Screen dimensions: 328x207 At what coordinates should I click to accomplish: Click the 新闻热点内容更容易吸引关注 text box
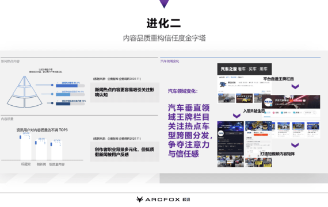pos(125,93)
